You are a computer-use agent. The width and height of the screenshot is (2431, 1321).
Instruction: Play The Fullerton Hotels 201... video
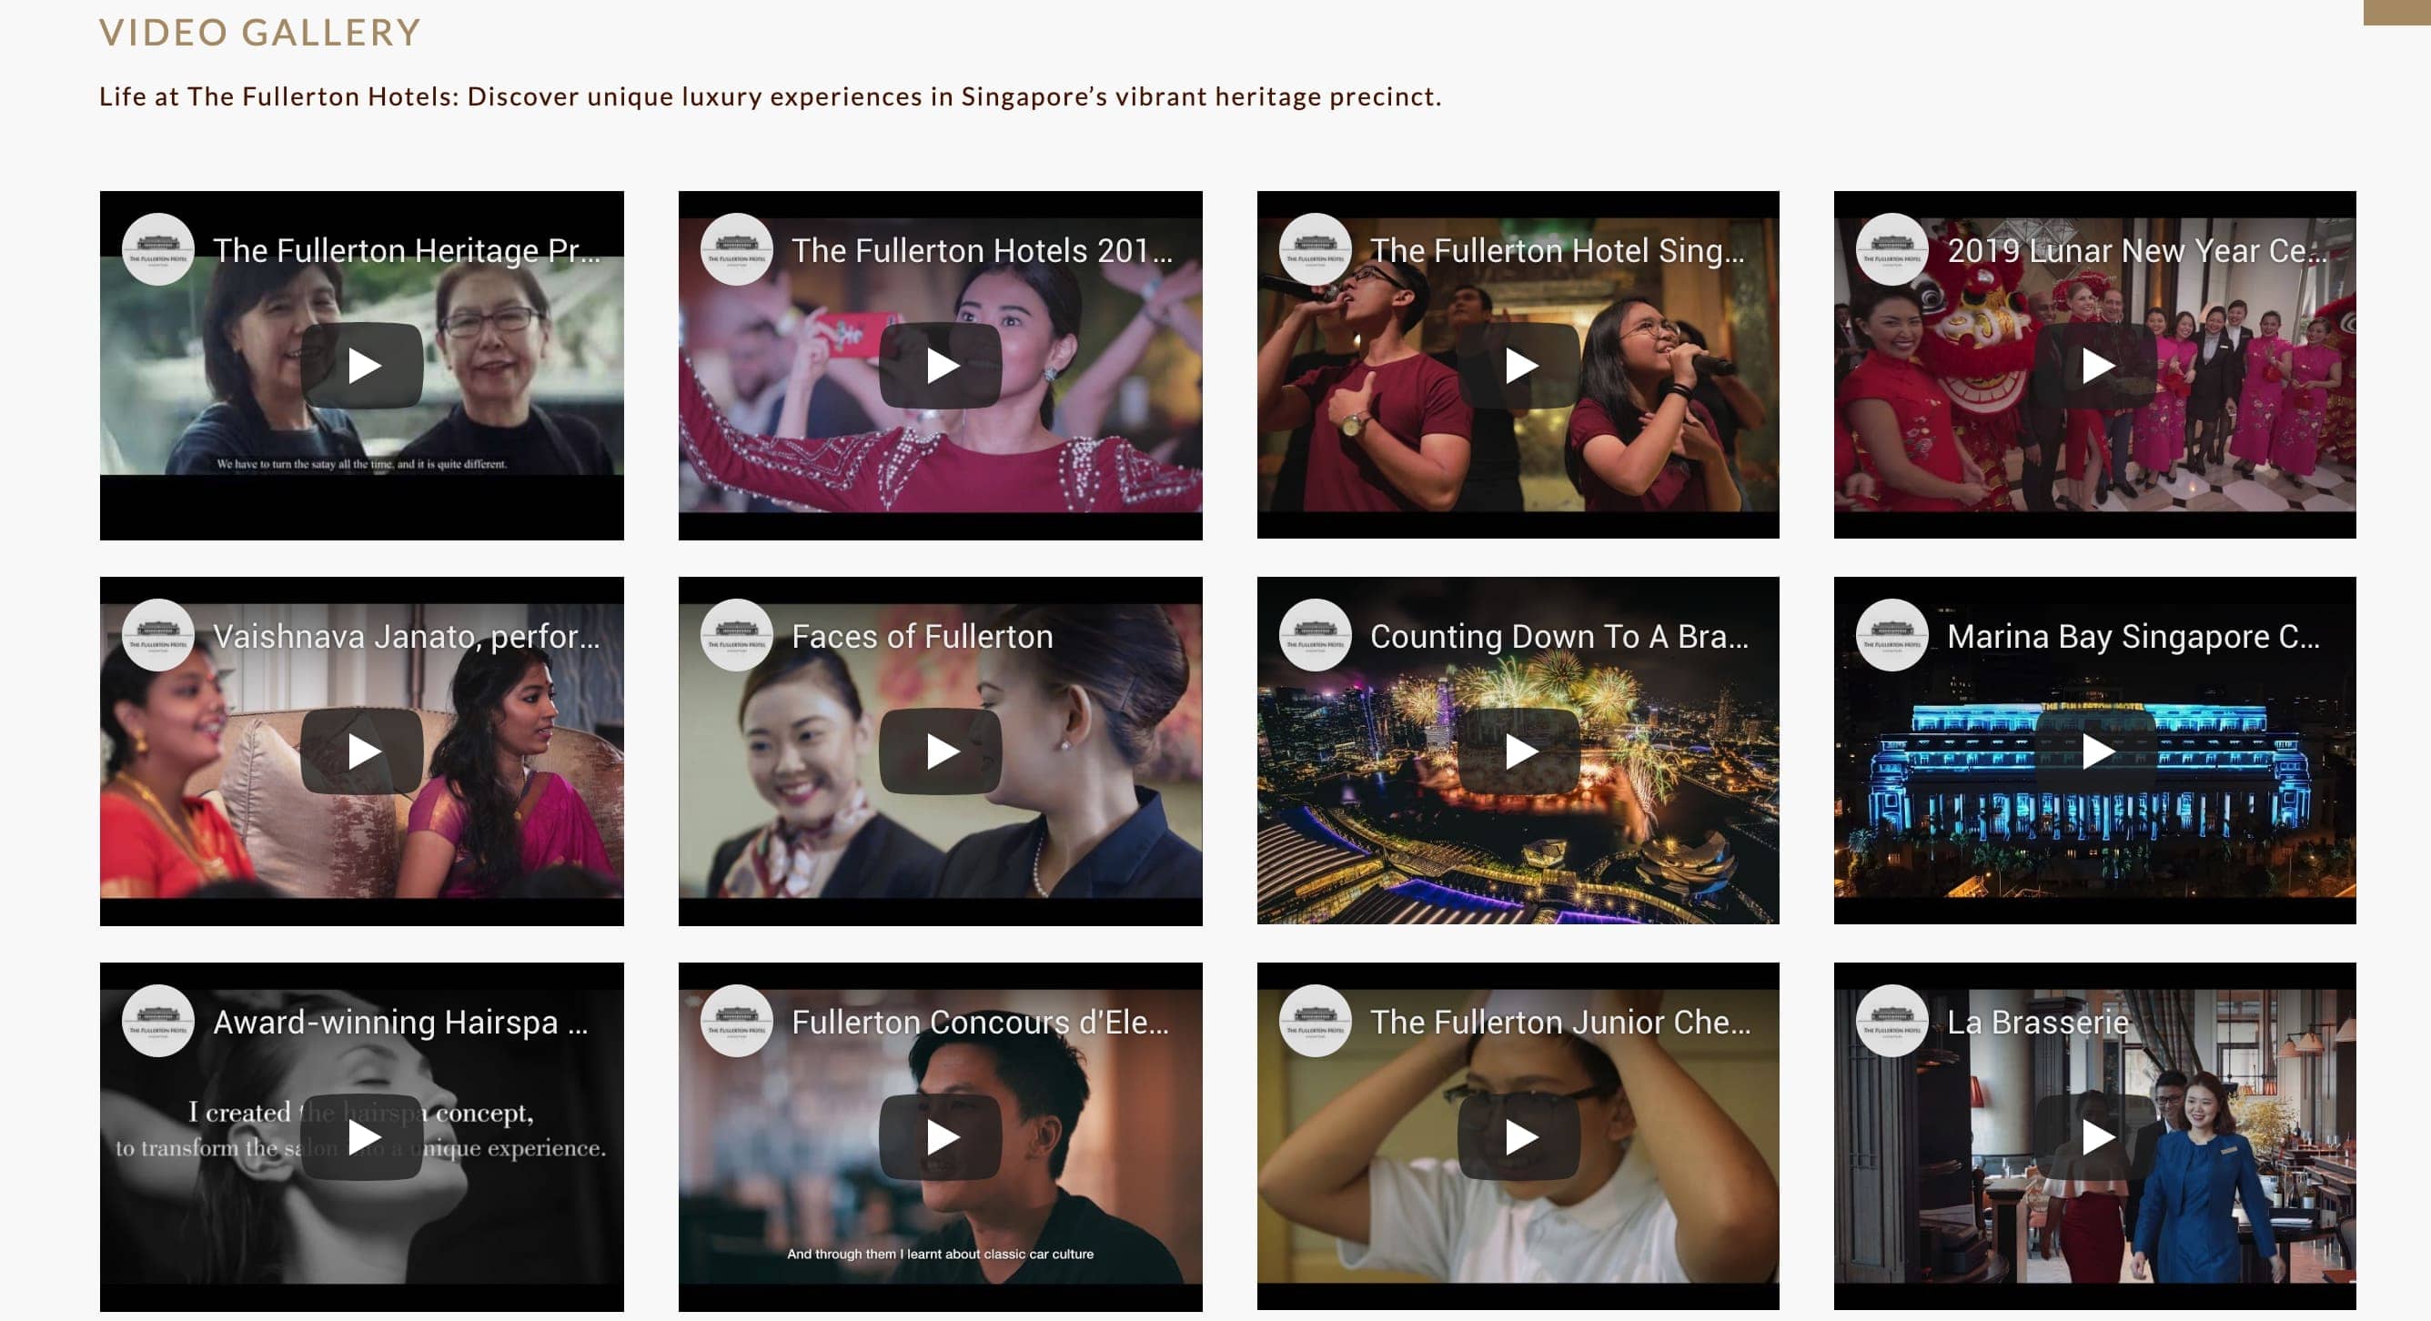tap(940, 365)
